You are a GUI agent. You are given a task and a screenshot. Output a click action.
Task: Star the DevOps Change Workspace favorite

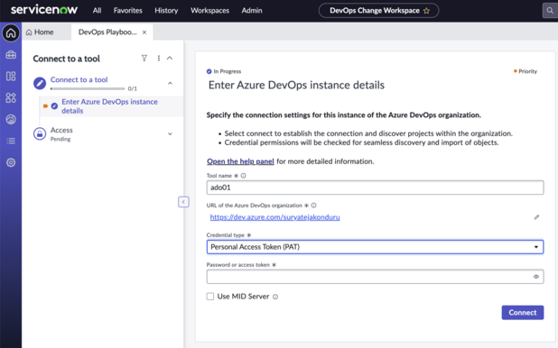point(426,11)
